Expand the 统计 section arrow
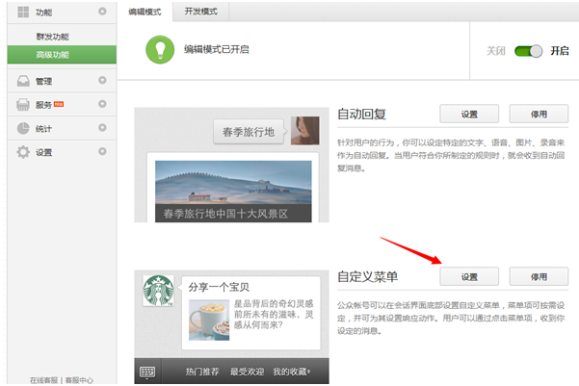This screenshot has width=579, height=386. pyautogui.click(x=102, y=128)
